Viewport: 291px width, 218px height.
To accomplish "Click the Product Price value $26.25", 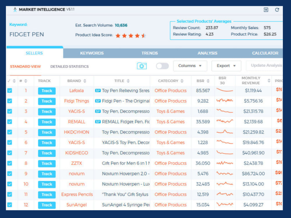I will (x=270, y=34).
